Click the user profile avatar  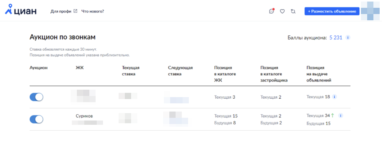[370, 11]
